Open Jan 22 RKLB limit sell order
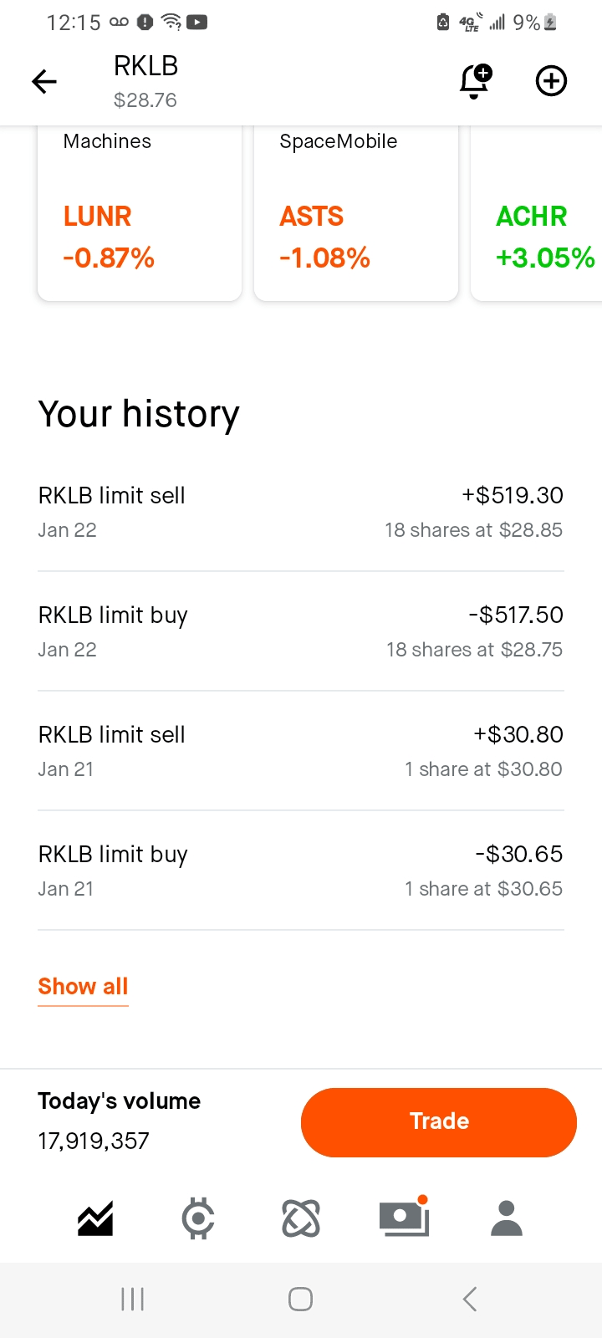602x1338 pixels. (x=301, y=512)
